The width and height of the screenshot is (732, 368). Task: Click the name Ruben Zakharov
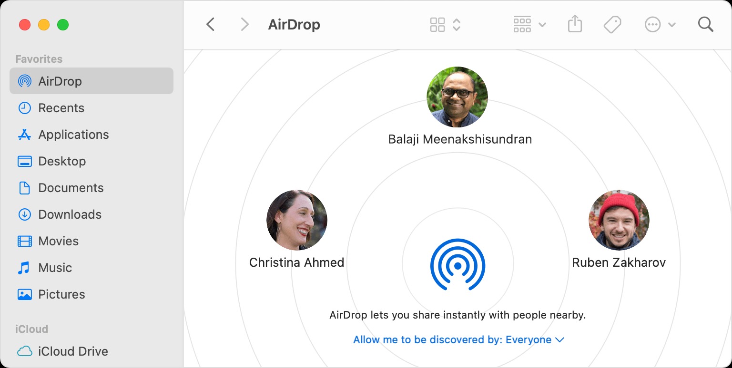click(619, 262)
